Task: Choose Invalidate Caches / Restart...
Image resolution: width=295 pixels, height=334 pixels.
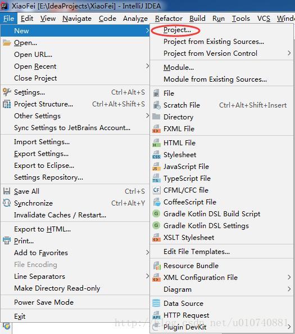Action: tap(60, 215)
